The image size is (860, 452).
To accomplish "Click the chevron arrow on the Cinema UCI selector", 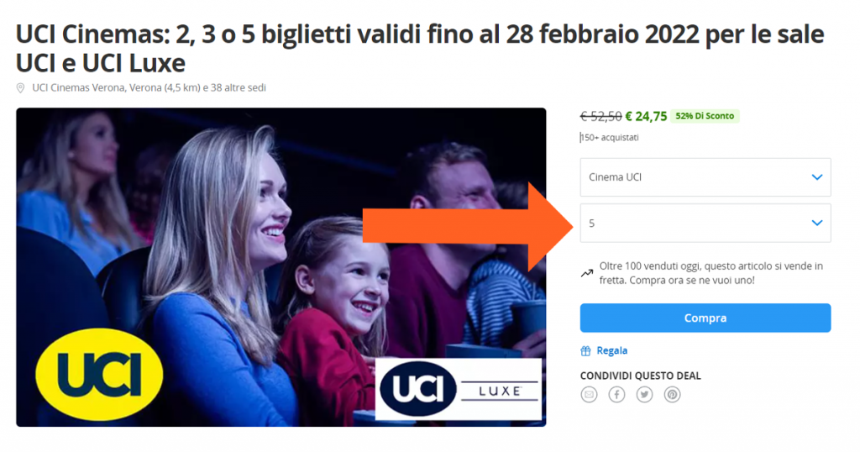I will (x=816, y=177).
